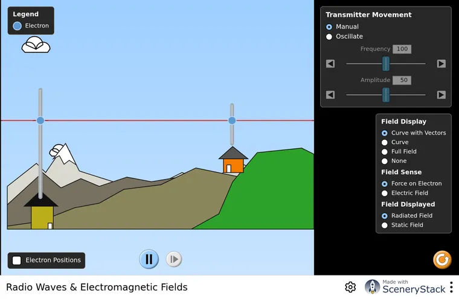Click the Legend heading text
Screen dimensions: 459x299
click(25, 14)
